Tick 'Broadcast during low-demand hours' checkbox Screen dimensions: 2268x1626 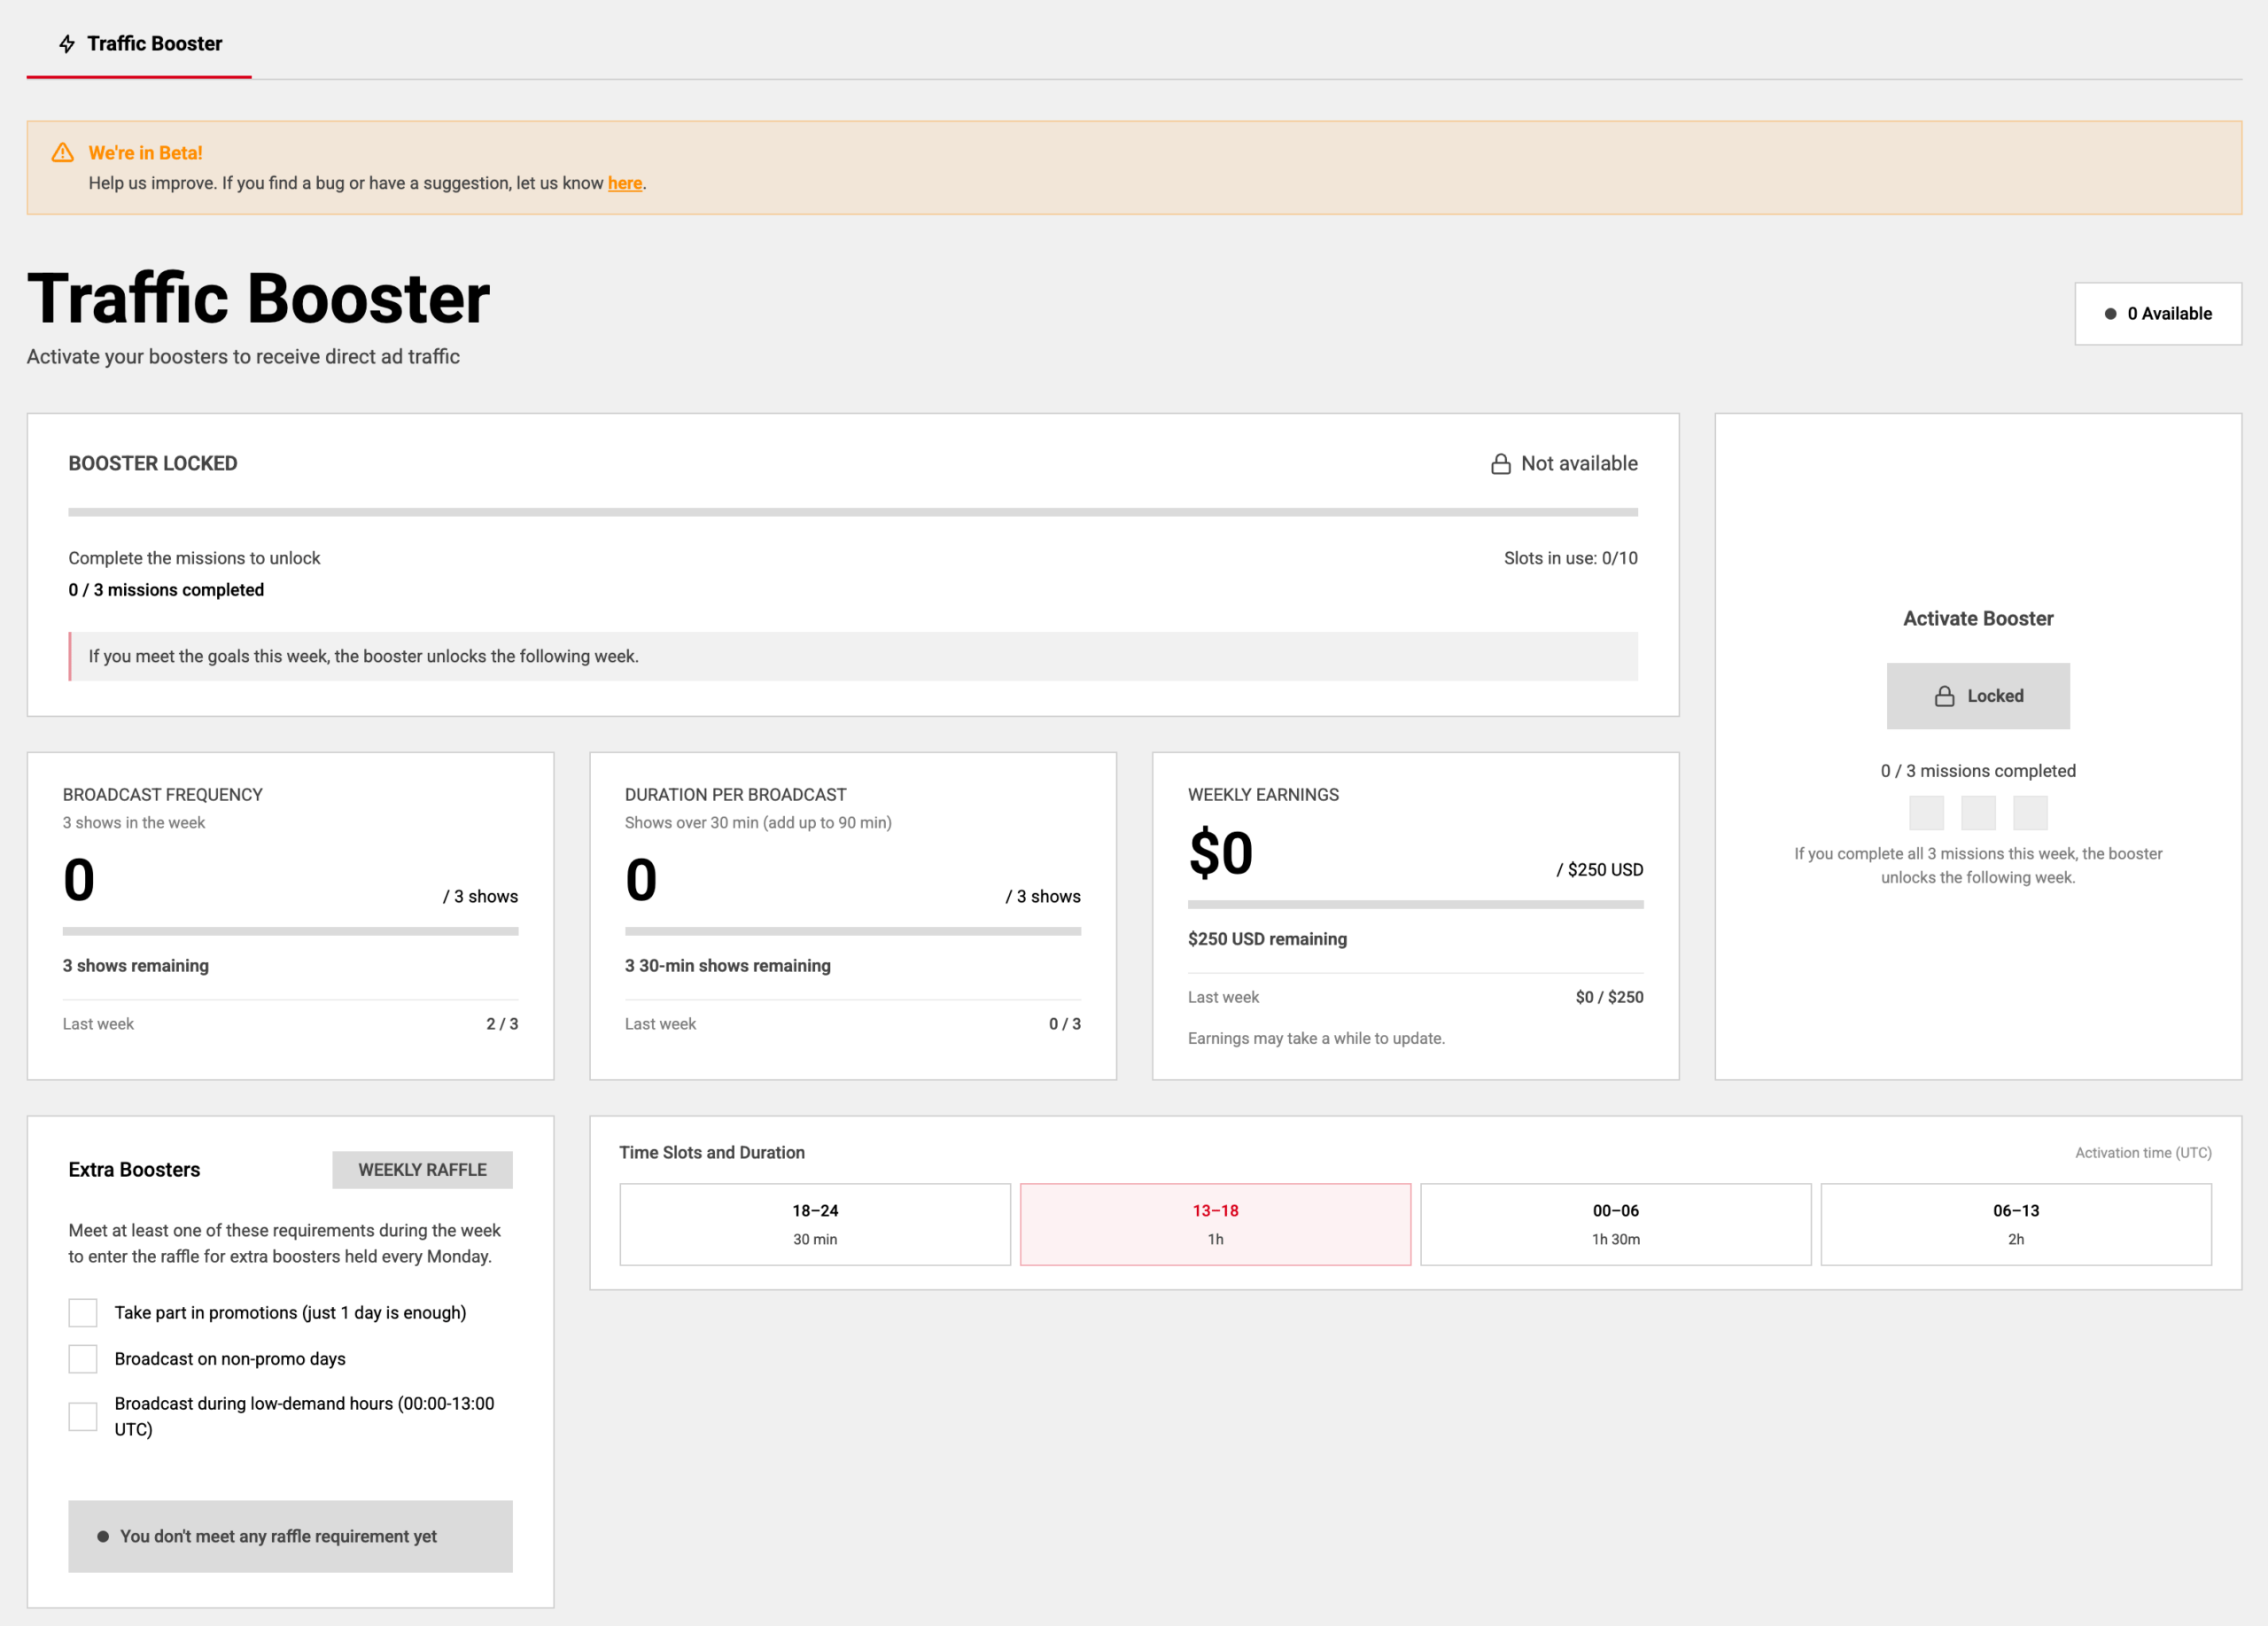tap(83, 1417)
